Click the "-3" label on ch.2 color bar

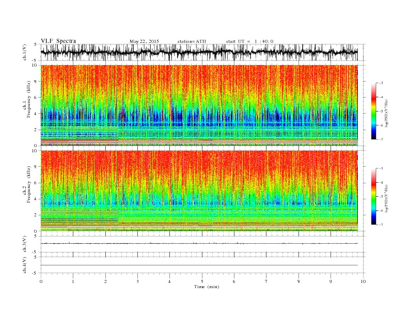click(381, 168)
